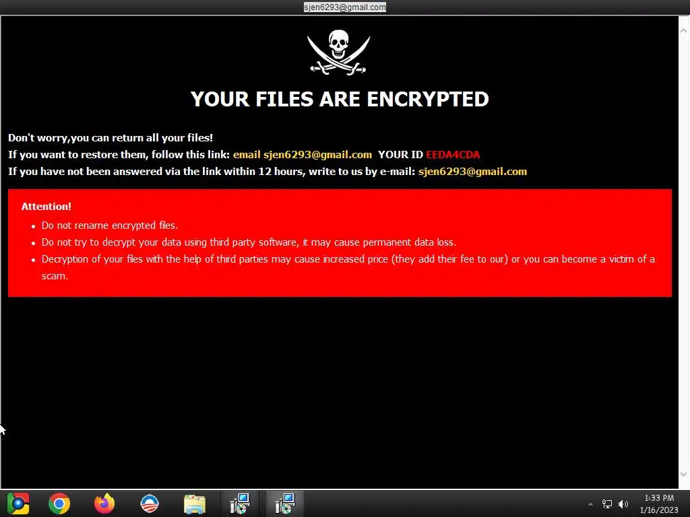The width and height of the screenshot is (690, 517).
Task: Click the network connection tray icon
Action: tap(607, 504)
